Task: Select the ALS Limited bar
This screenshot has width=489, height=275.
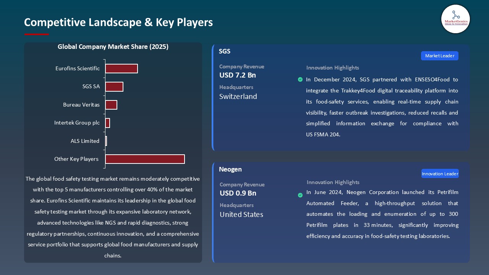Action: [106, 141]
